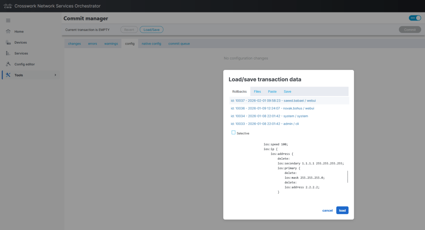425x230 pixels.
Task: Click the rollback preview scrollbar
Action: tap(348, 176)
